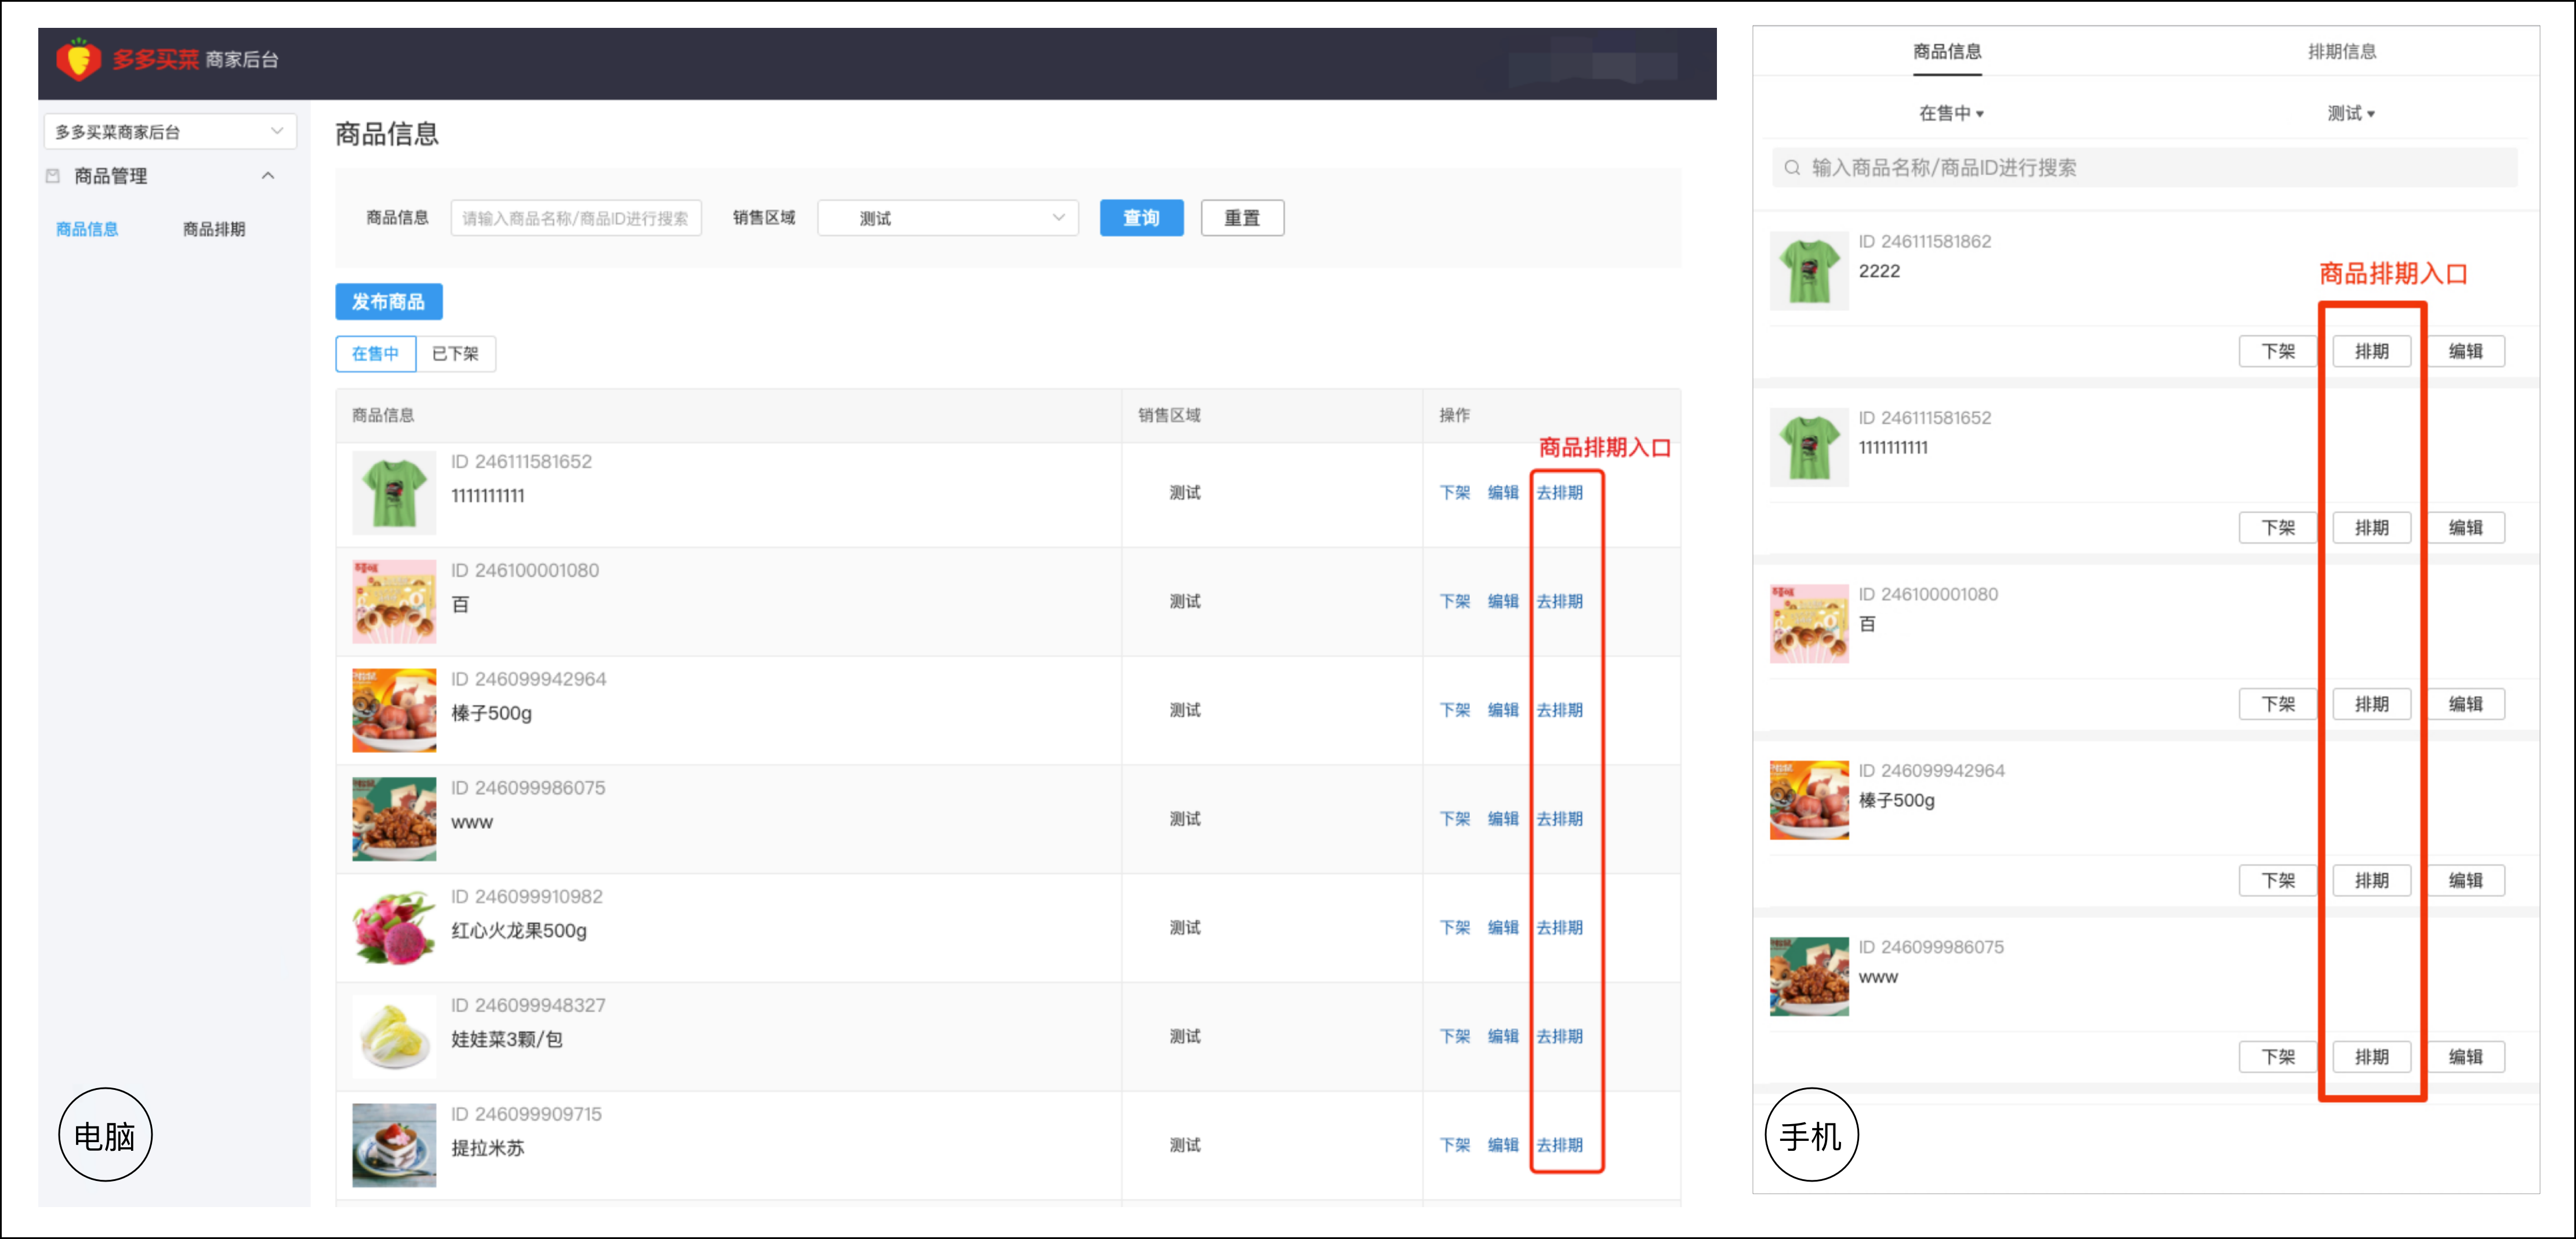Switch to mobile 商品信息 tab
The height and width of the screenshot is (1239, 2576).
click(1947, 52)
